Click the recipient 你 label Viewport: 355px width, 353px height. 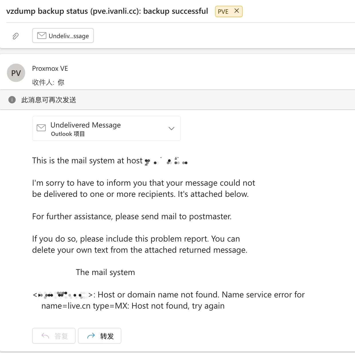pos(61,83)
